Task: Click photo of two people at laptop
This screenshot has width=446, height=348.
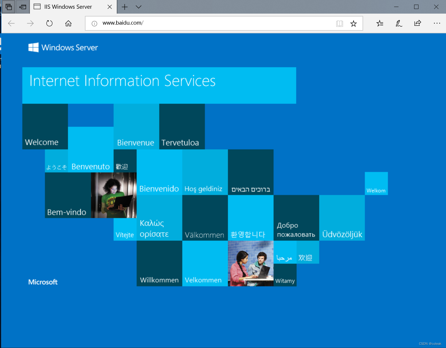Action: coord(251,263)
